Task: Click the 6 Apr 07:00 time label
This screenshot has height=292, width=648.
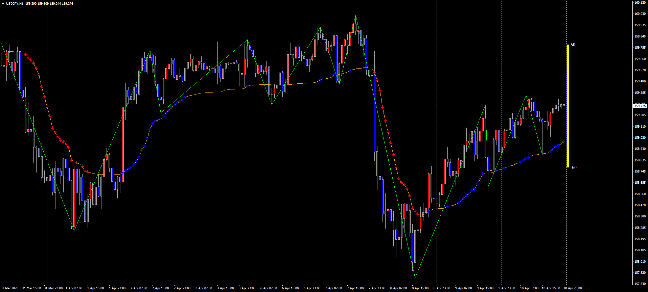Action: tap(269, 288)
